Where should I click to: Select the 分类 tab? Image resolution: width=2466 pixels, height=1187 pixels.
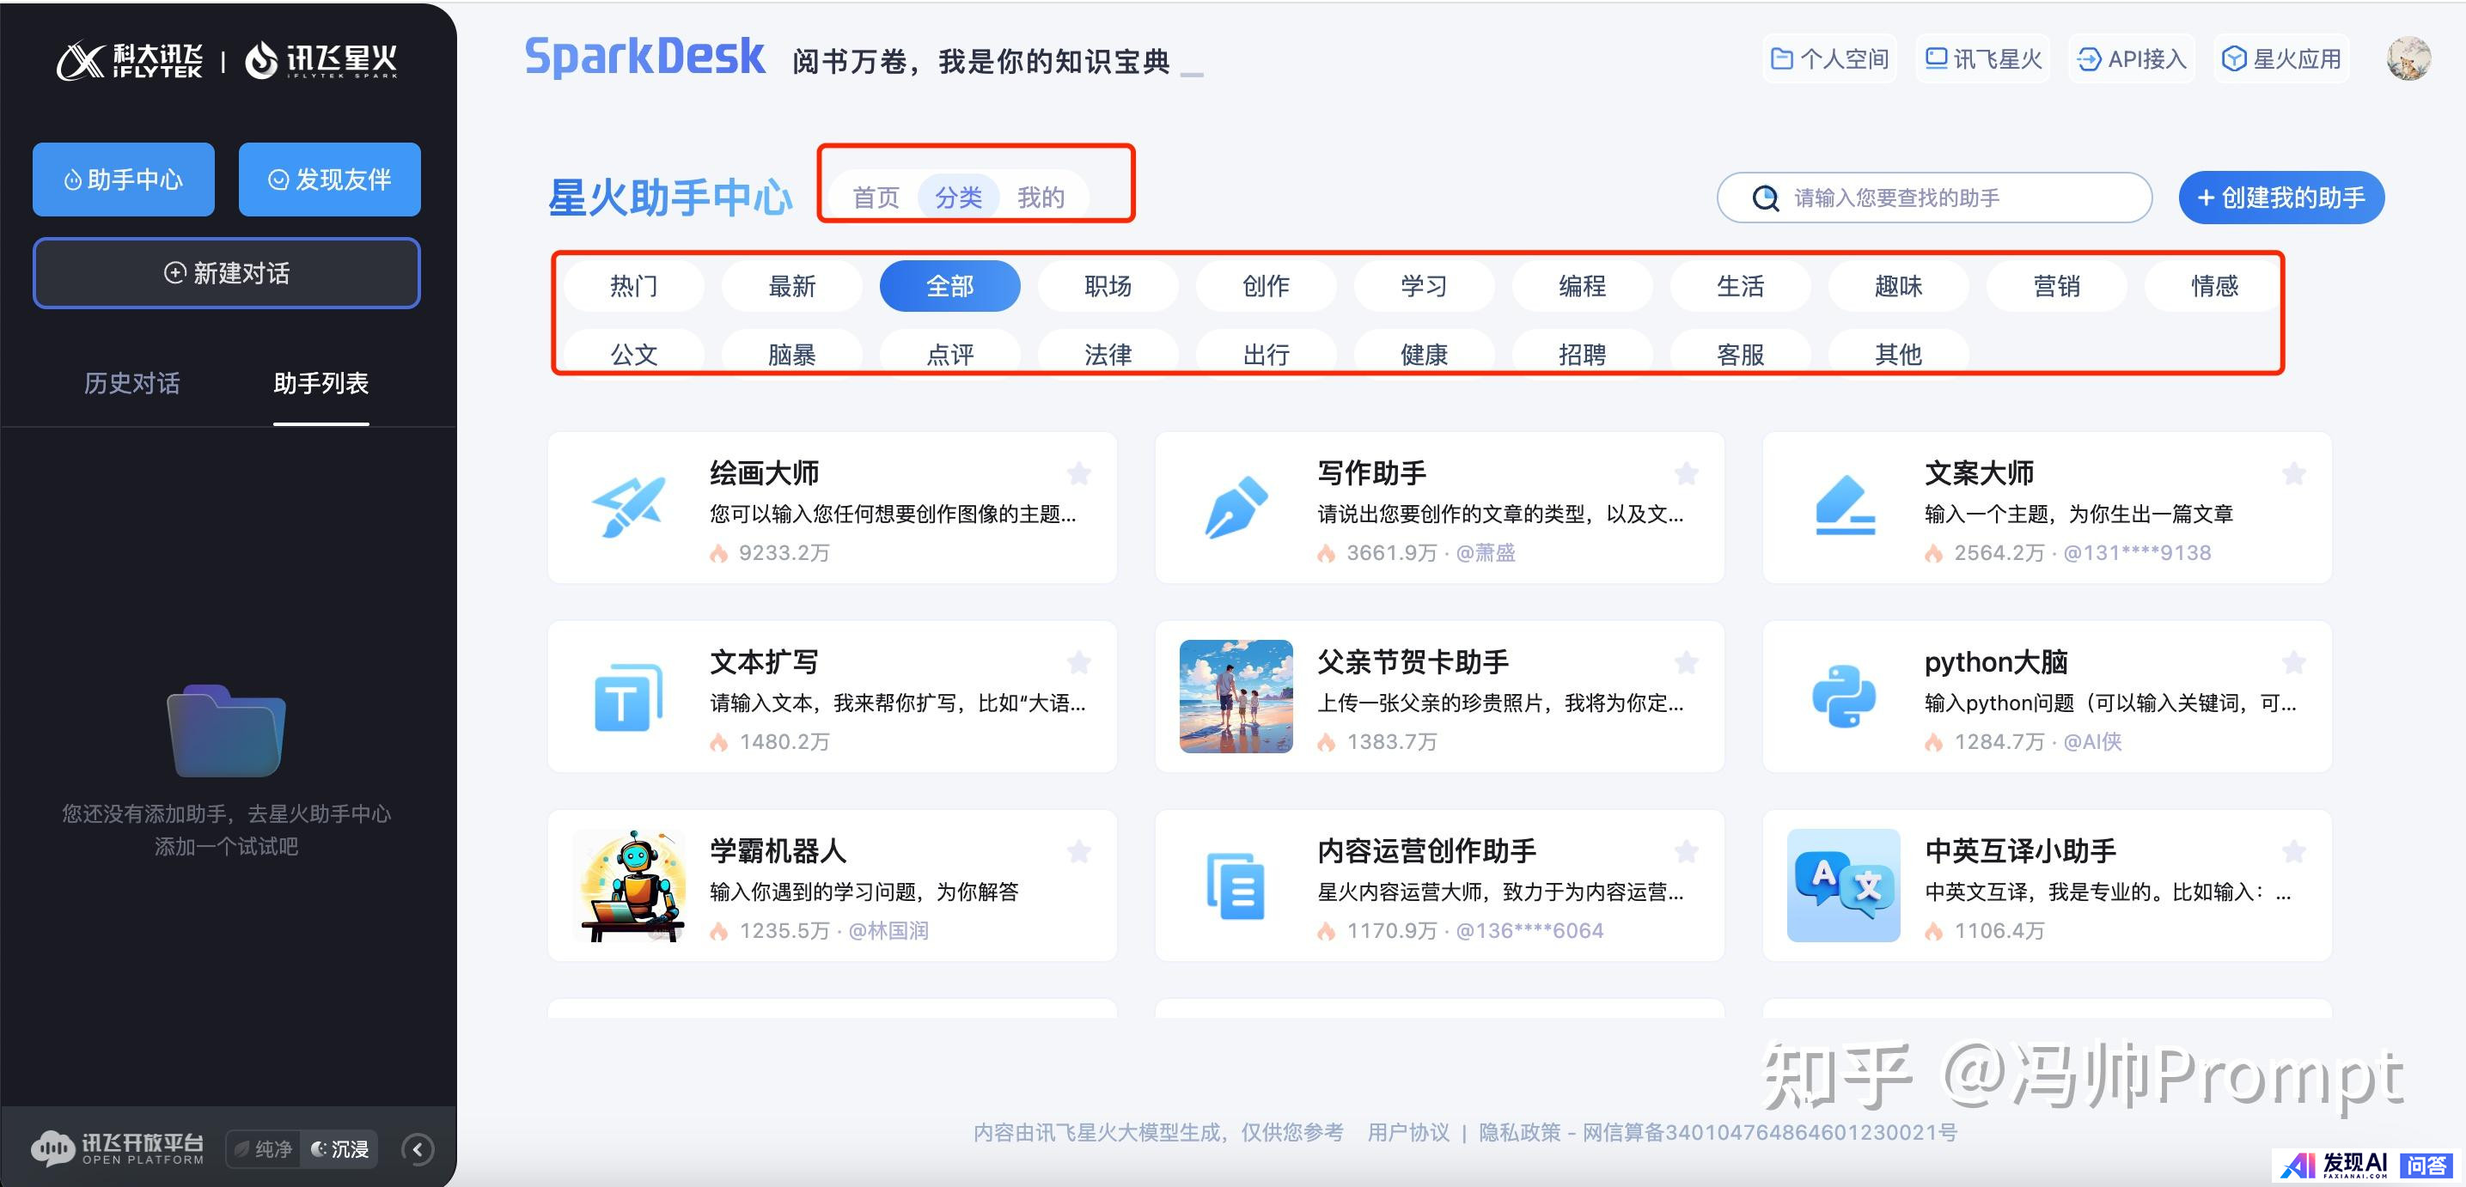tap(958, 198)
